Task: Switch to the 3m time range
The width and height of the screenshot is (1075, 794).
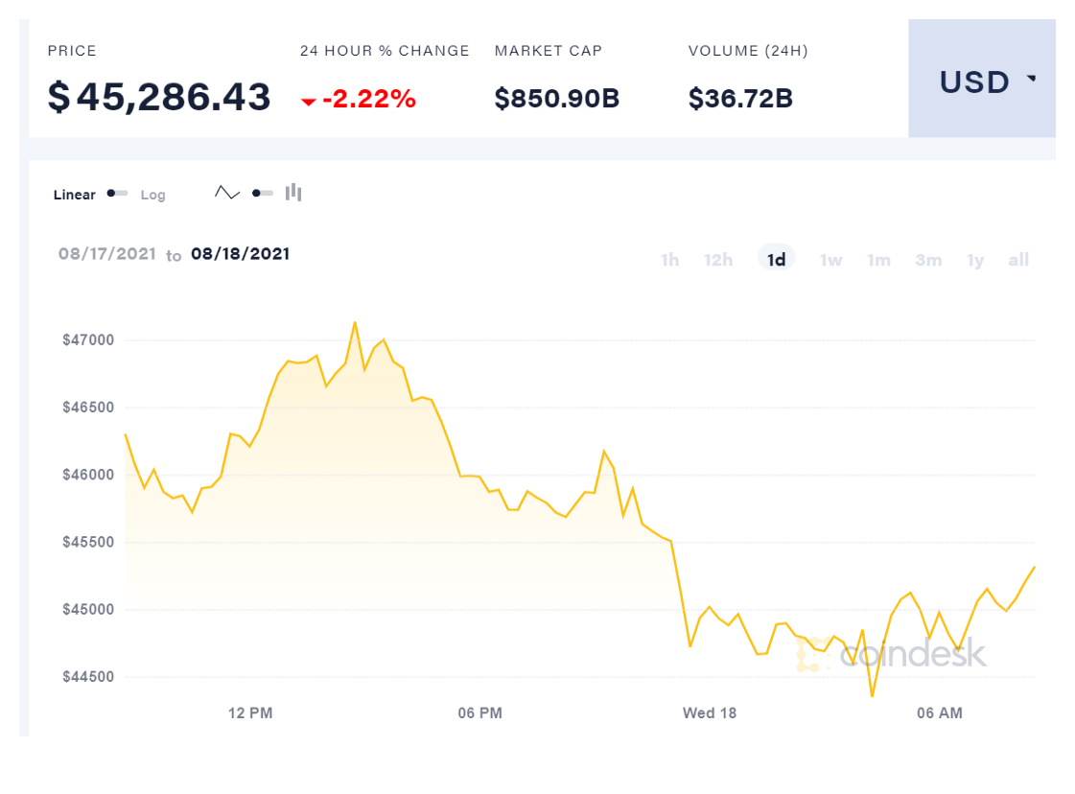Action: click(x=928, y=260)
